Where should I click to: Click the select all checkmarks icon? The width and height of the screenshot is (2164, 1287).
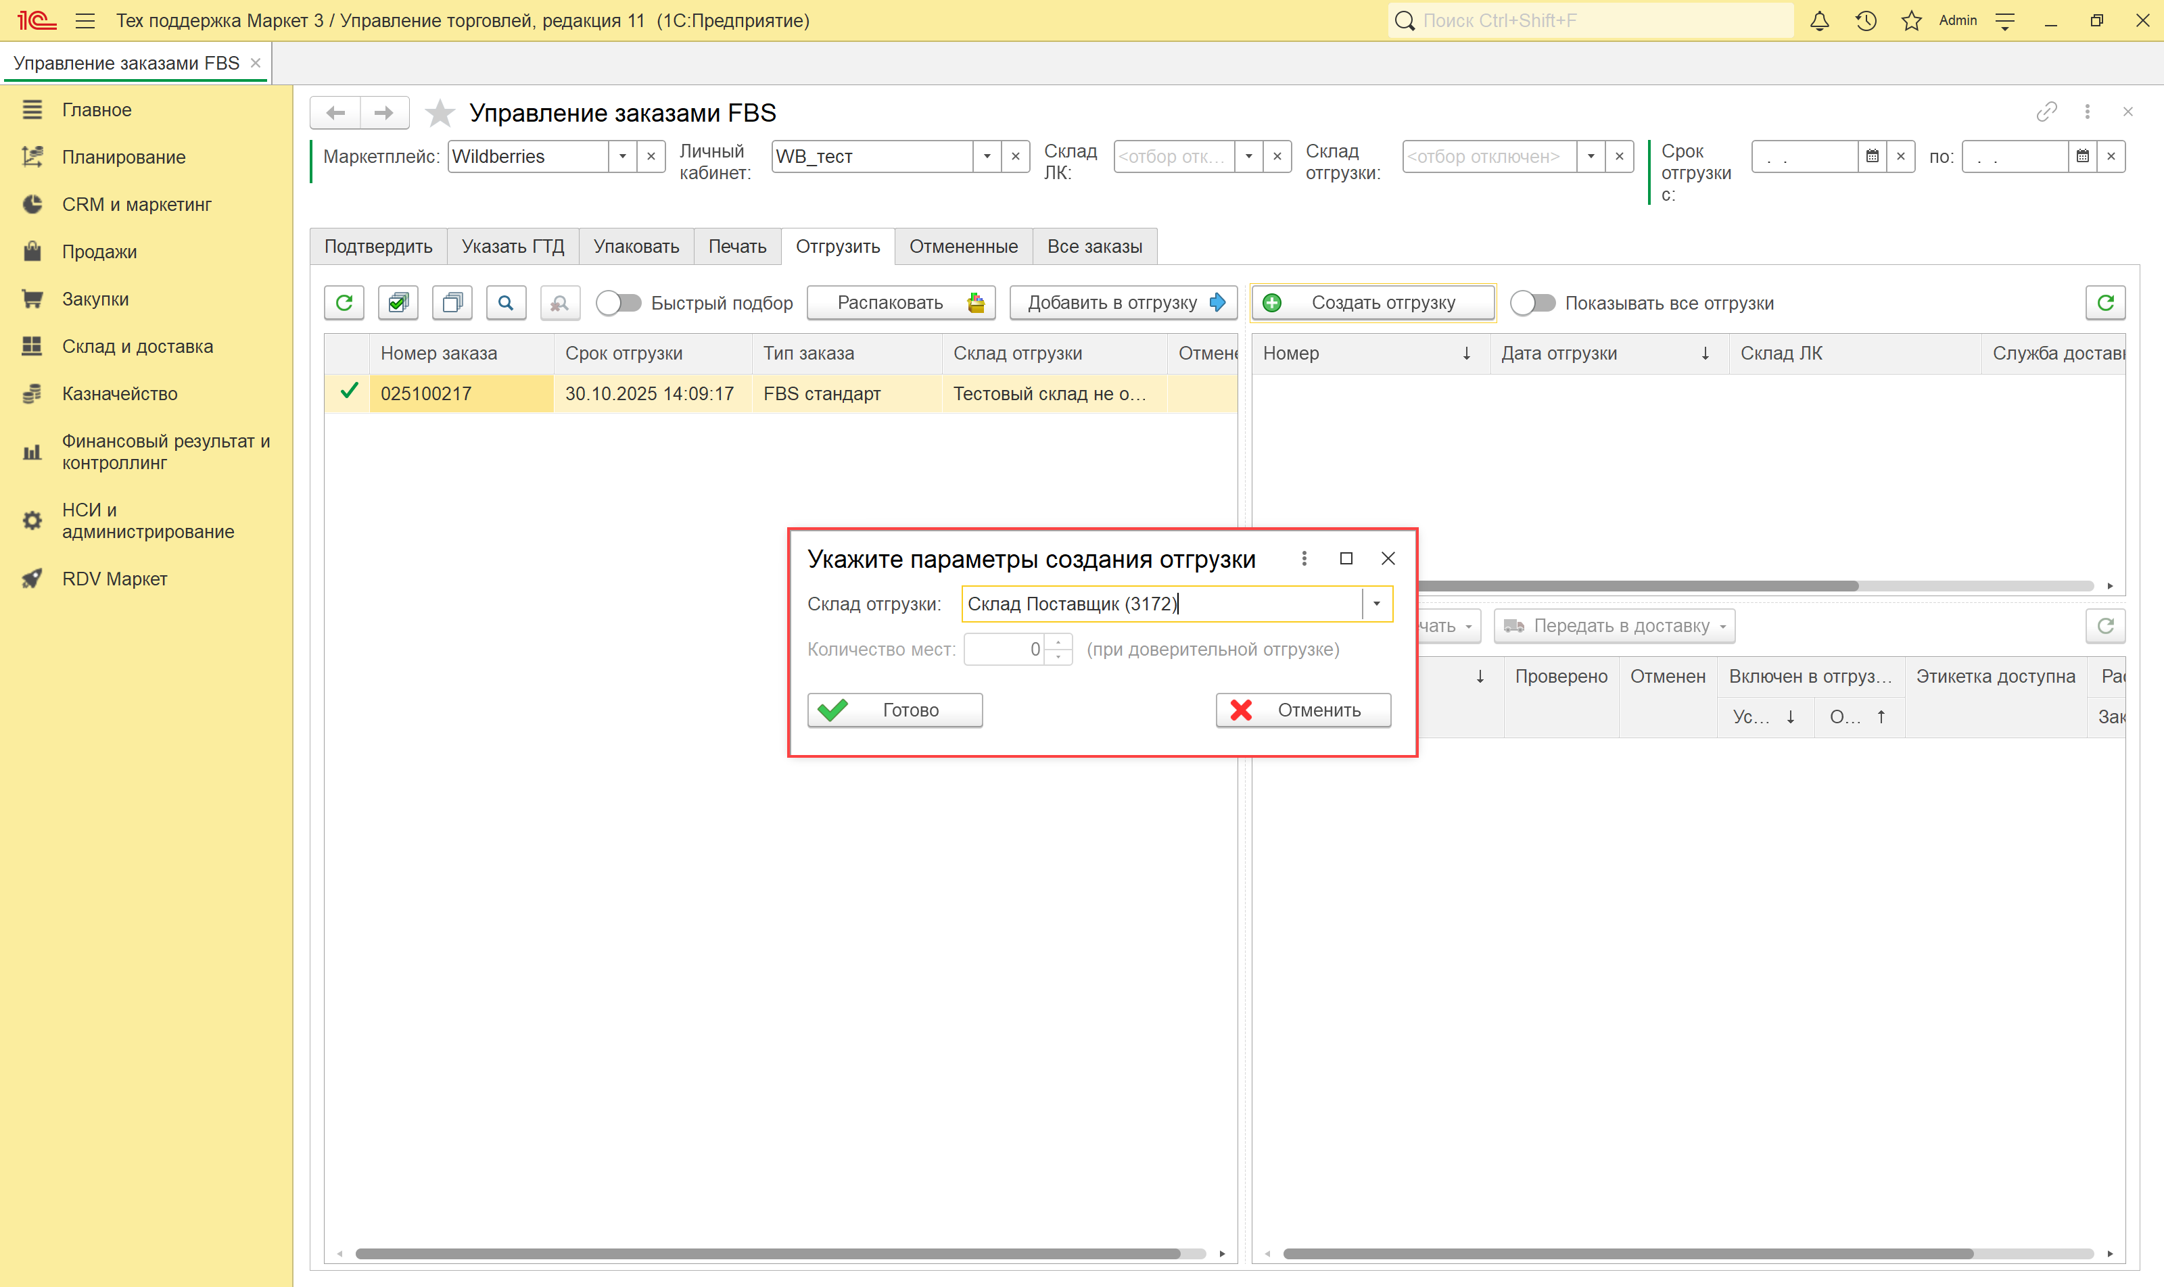coord(398,303)
